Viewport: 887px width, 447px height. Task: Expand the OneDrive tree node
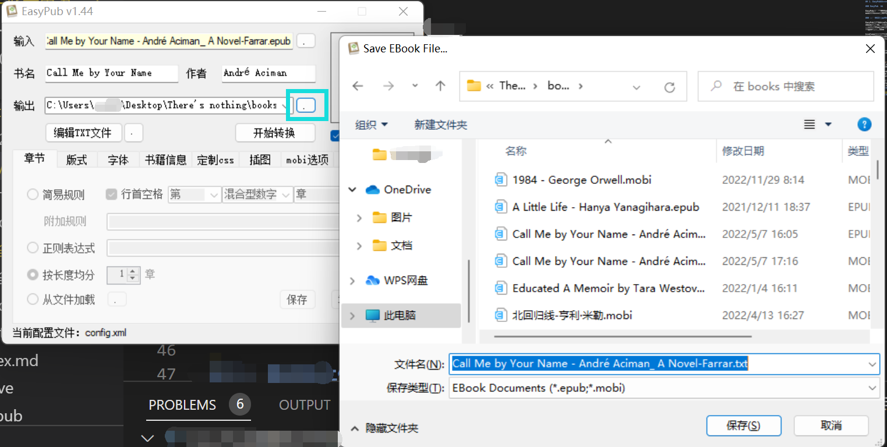(x=352, y=190)
